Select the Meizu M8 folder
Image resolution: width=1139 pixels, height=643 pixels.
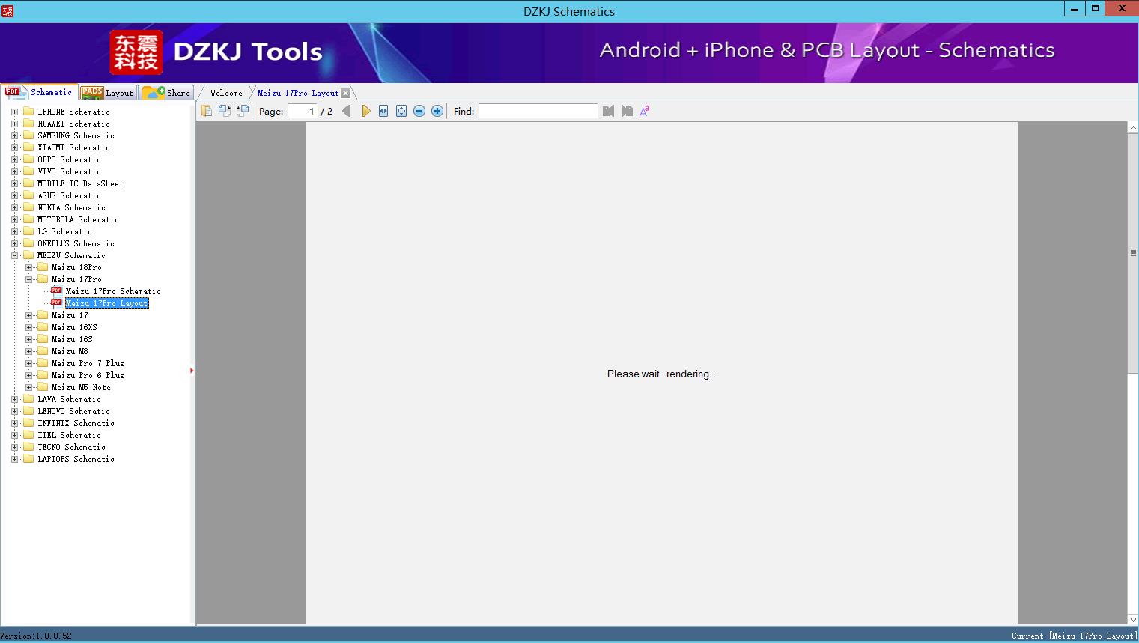coord(70,351)
